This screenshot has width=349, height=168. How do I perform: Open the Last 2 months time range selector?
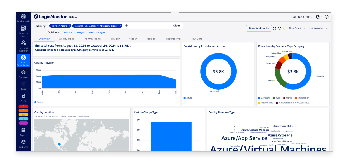(x=316, y=28)
